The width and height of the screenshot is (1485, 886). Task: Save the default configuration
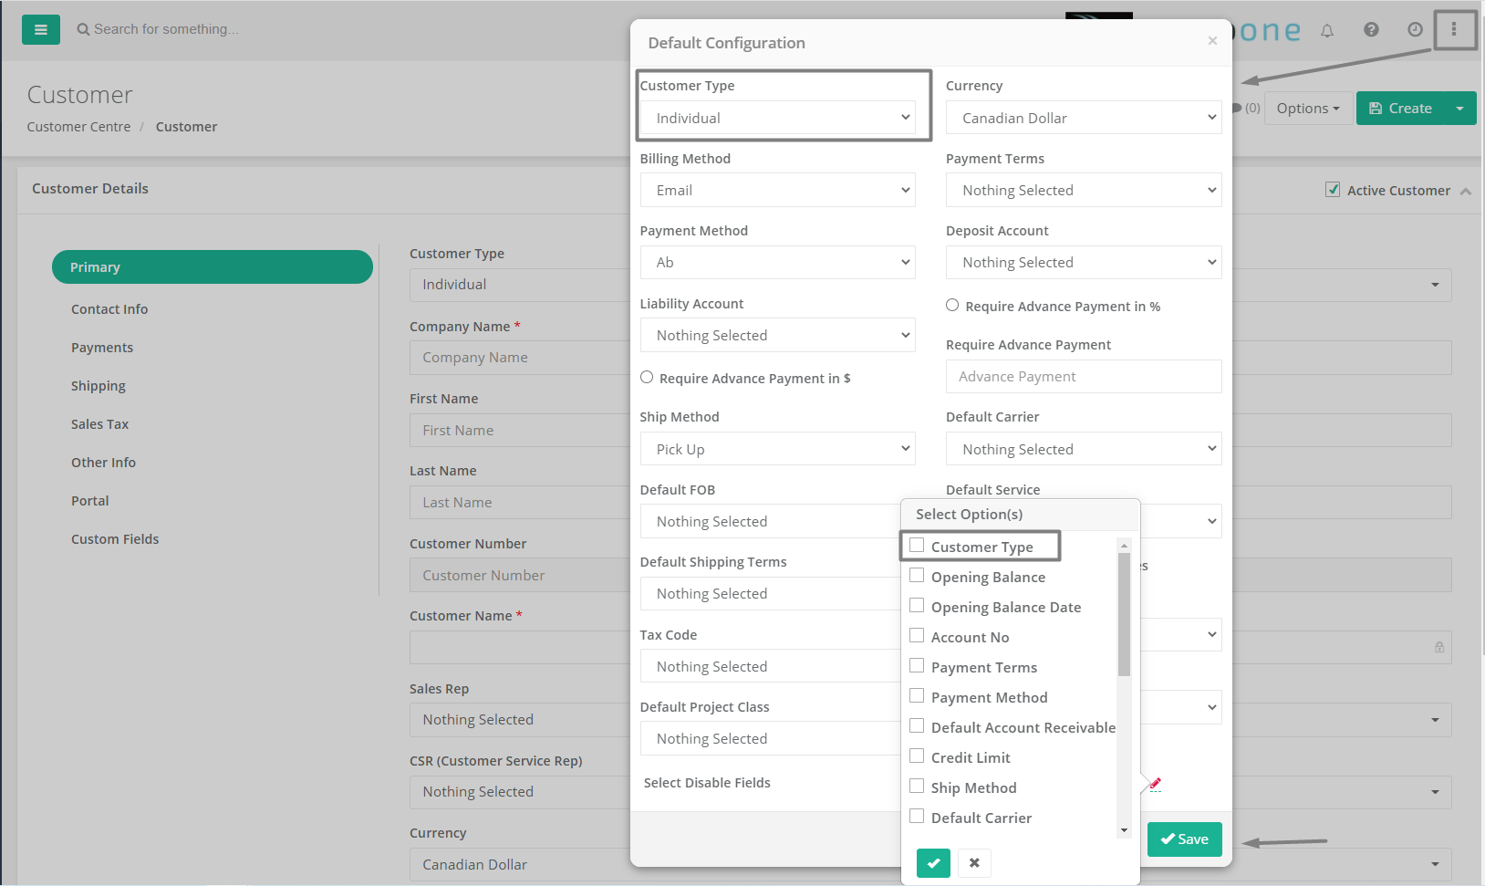[x=1185, y=839]
